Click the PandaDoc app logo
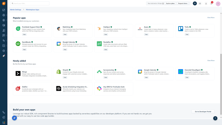This screenshot has width=222, height=125. (99, 44)
